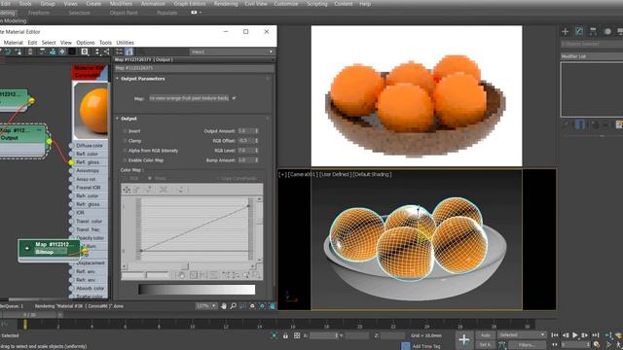Click the delete selected trash icon
623x350 pixels.
(30, 52)
